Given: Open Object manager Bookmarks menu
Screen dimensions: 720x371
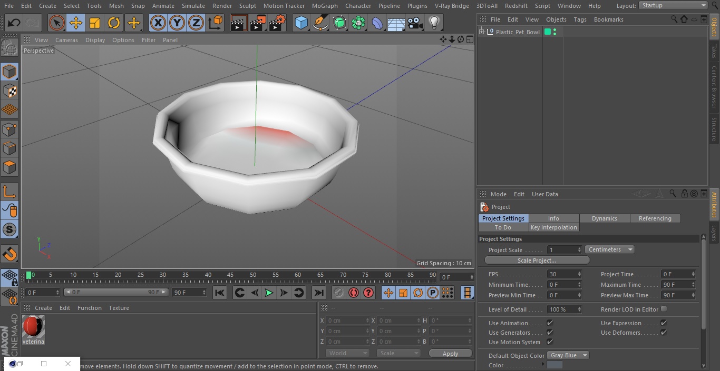Looking at the screenshot, I should pos(608,19).
